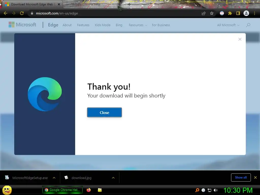Open the Features page link

[x=83, y=25]
